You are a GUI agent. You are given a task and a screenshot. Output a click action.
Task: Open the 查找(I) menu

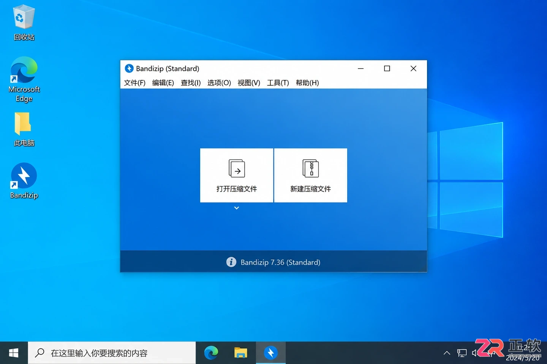191,83
